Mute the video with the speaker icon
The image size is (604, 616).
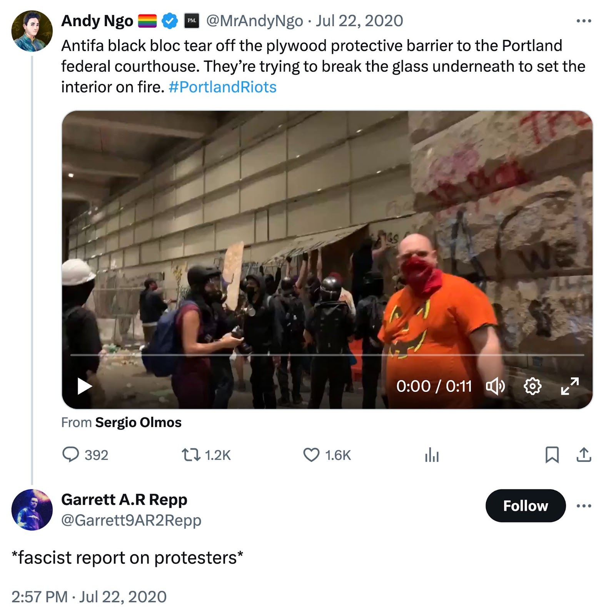tap(495, 386)
